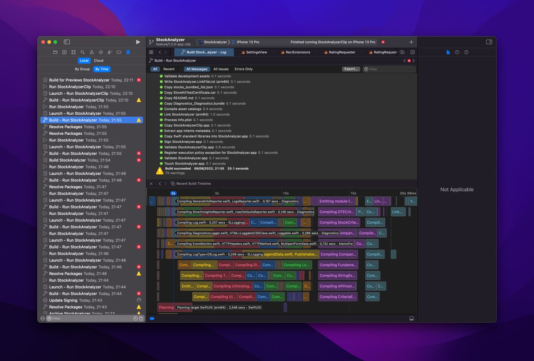Switch to the SettingsView tab
534x361 pixels.
point(254,52)
